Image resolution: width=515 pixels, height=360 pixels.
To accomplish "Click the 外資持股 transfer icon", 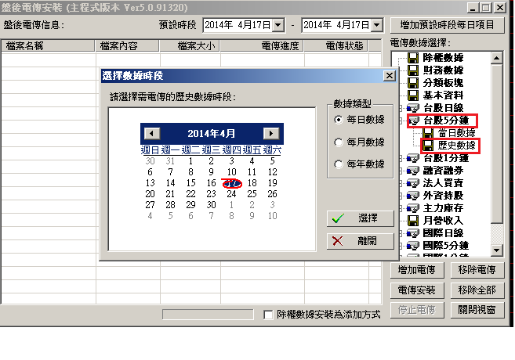I will [413, 196].
